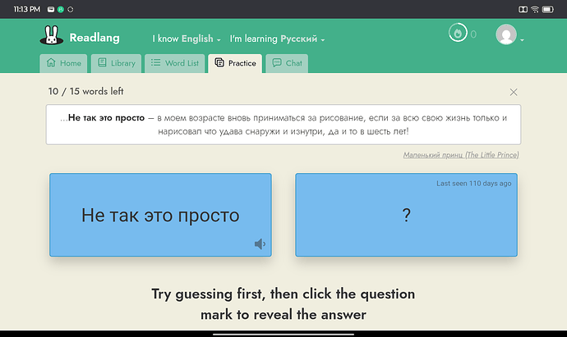Click the user profile avatar
The image size is (567, 337).
point(506,34)
